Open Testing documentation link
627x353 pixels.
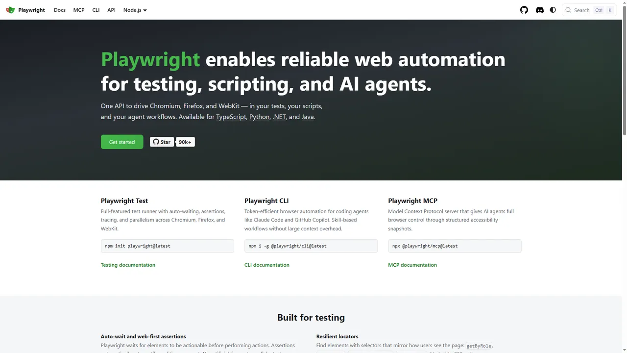click(x=128, y=265)
